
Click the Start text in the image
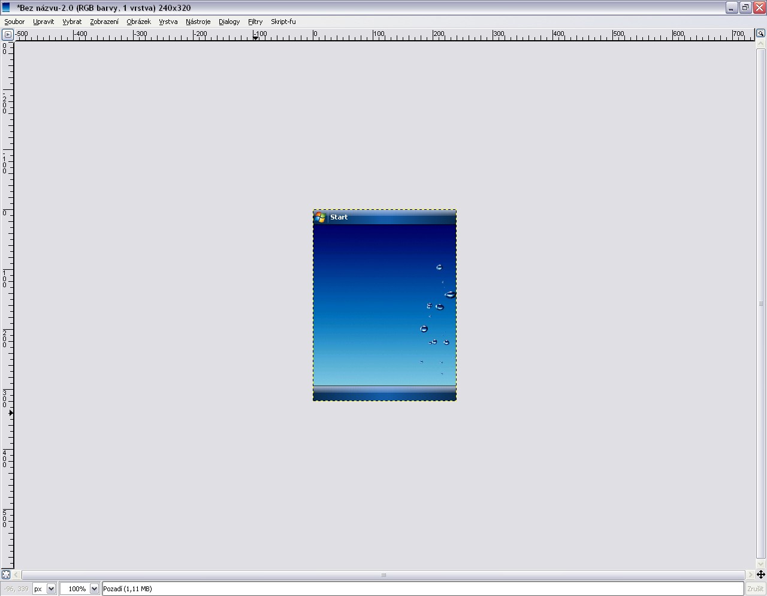pyautogui.click(x=339, y=217)
